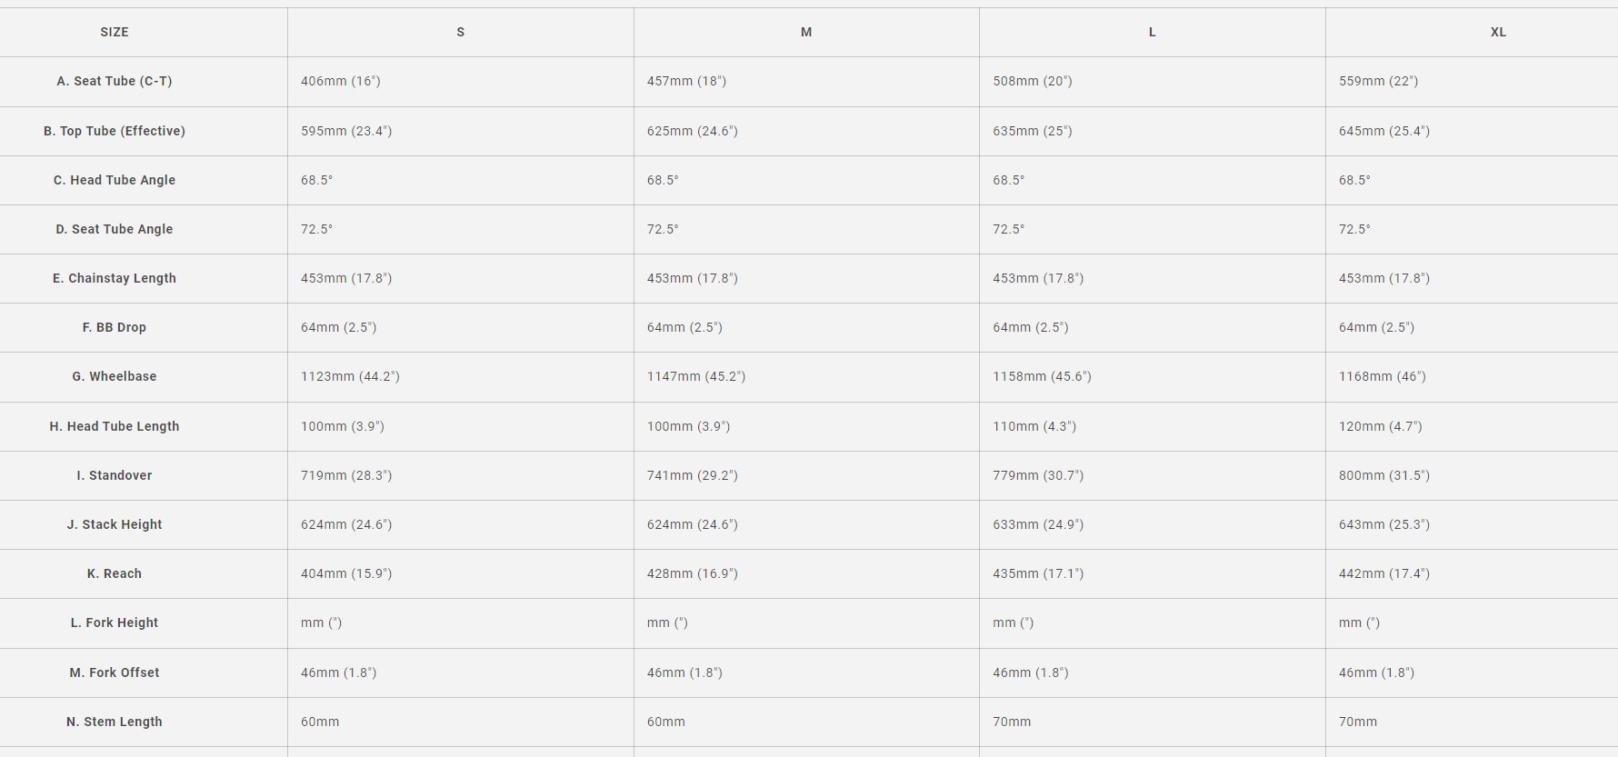
Task: Click the K. Reach row label
Action: (115, 573)
